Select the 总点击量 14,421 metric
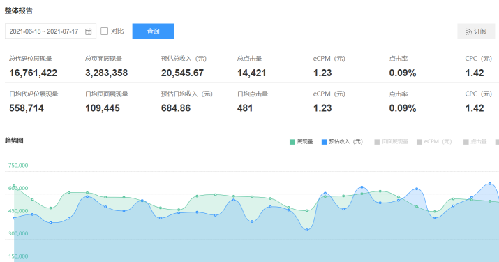 251,67
